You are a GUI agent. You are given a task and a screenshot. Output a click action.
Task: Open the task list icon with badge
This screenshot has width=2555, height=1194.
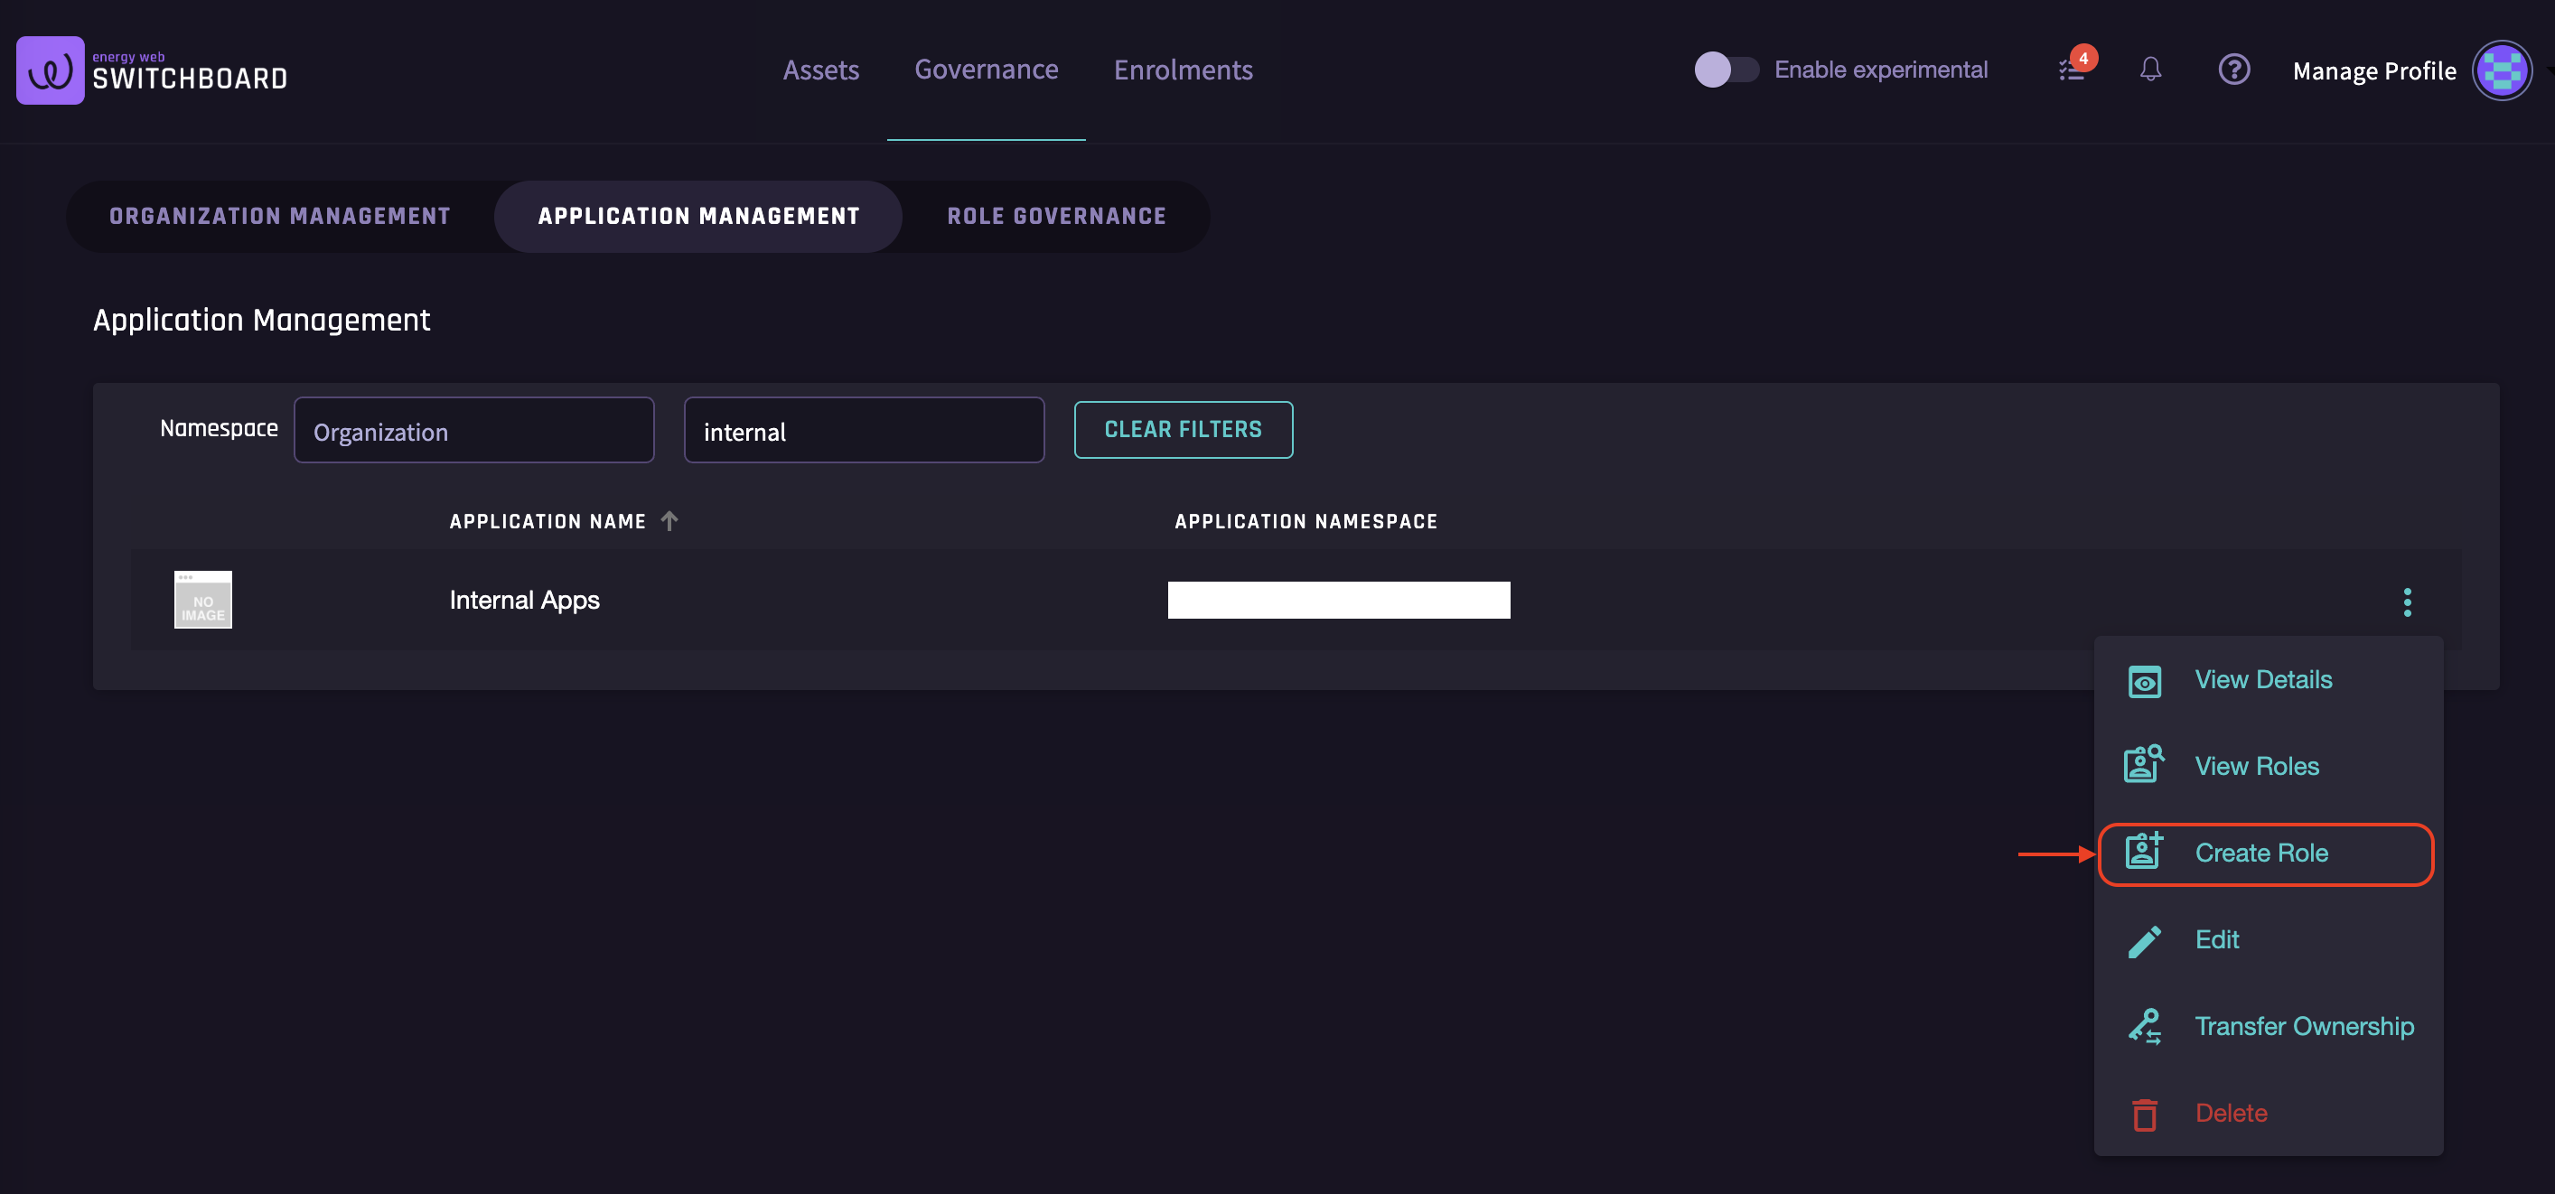pos(2072,70)
